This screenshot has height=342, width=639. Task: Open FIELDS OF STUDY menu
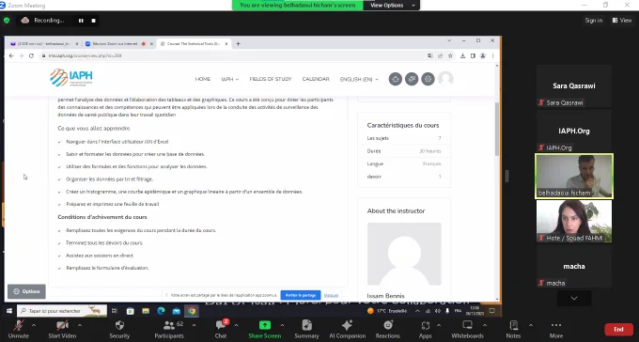(271, 79)
